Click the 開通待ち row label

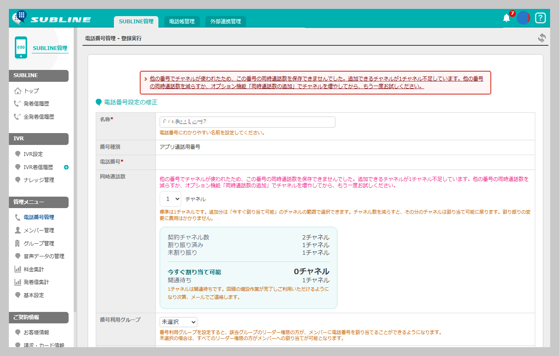pyautogui.click(x=180, y=280)
